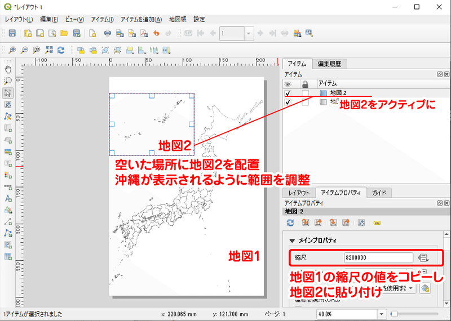451x321 pixels.
Task: Switch to the 編集履歴 tab
Action: (x=330, y=64)
